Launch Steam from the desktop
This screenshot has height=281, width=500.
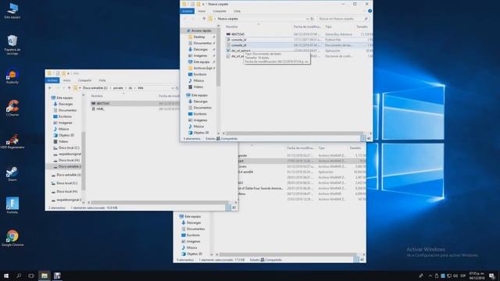(x=12, y=173)
